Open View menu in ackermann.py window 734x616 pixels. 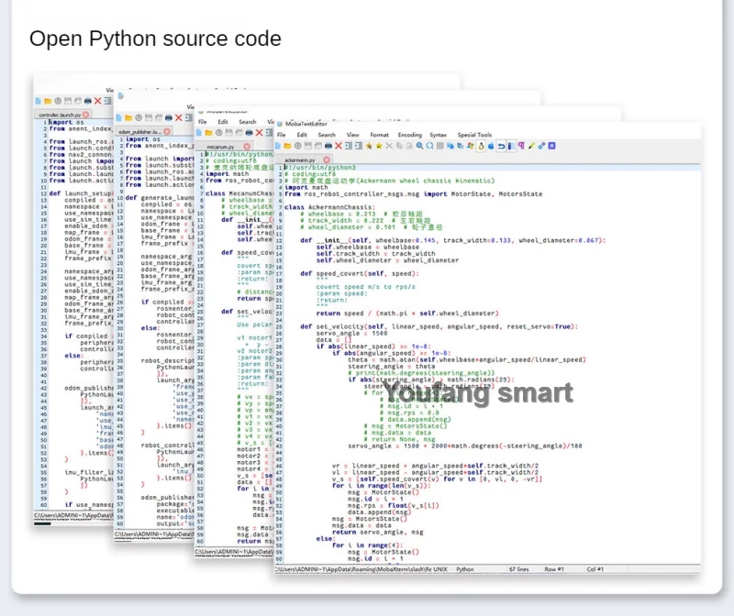coord(353,135)
